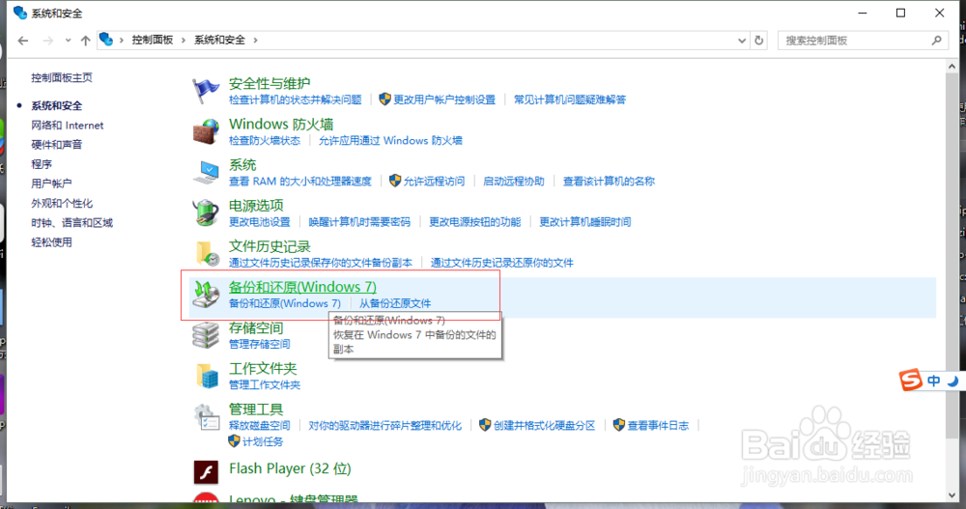Click 查看事件日志
Image resolution: width=966 pixels, height=509 pixels.
coord(658,425)
